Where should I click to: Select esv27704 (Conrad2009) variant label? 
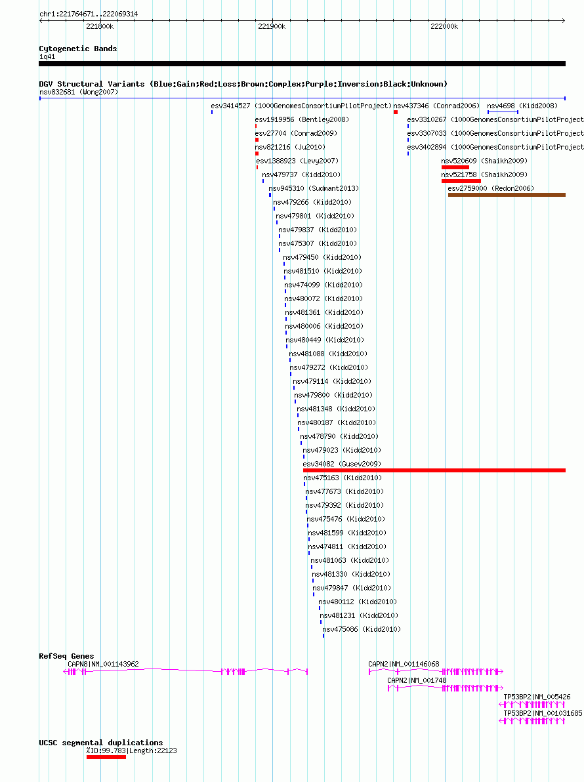296,134
